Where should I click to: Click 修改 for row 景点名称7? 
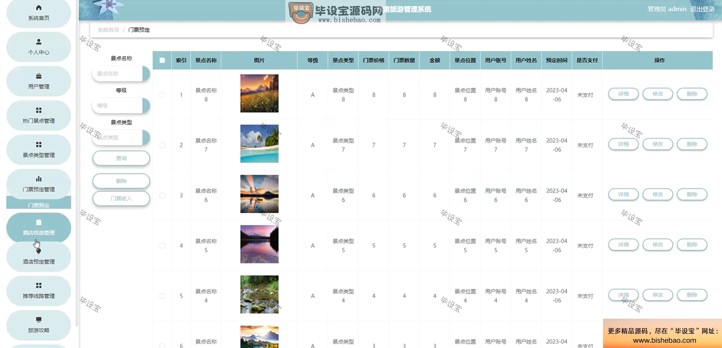(x=657, y=144)
